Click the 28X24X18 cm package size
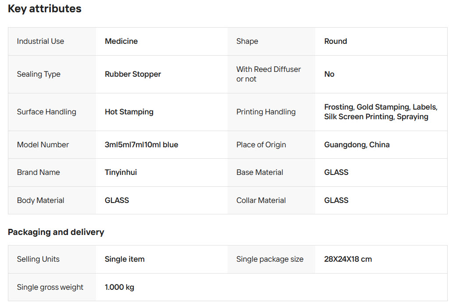Image resolution: width=456 pixels, height=306 pixels. tap(348, 259)
